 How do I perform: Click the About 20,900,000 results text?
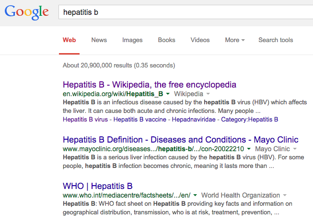pyautogui.click(x=119, y=66)
